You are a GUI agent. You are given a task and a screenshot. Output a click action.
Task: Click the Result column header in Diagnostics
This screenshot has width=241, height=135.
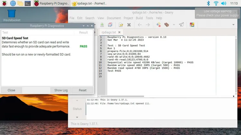84,32
